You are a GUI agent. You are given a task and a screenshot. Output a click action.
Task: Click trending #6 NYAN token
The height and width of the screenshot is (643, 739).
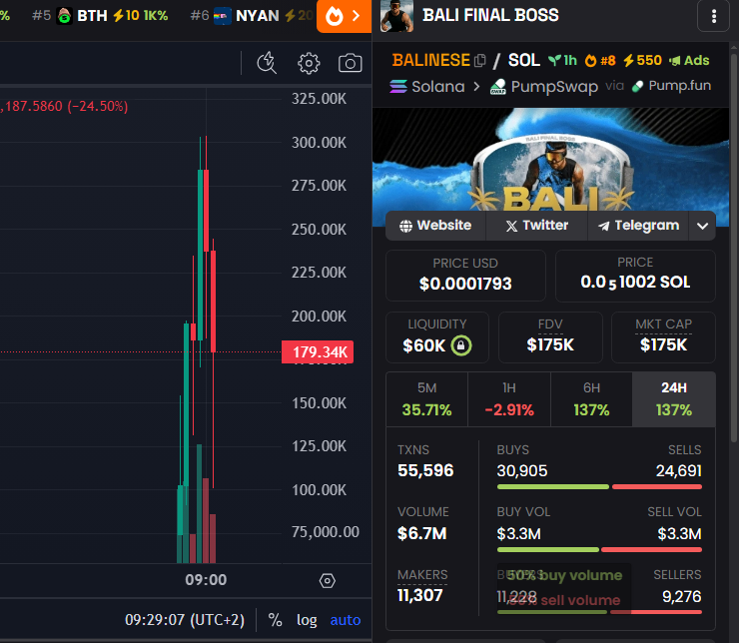pyautogui.click(x=252, y=16)
